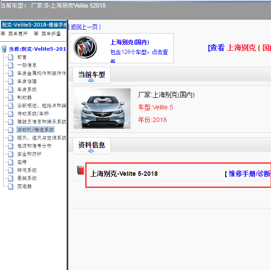Click the 上海别克-Velite 5-2018 entry title

pyautogui.click(x=124, y=174)
